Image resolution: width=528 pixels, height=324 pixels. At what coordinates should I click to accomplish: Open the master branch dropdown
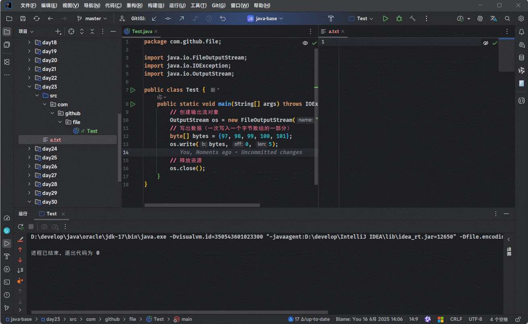click(x=92, y=19)
